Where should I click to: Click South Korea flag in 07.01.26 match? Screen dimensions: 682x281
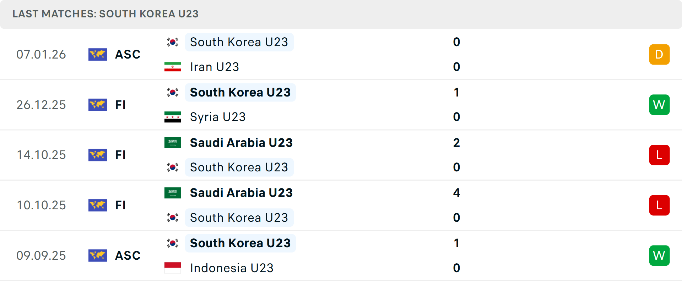pyautogui.click(x=173, y=42)
